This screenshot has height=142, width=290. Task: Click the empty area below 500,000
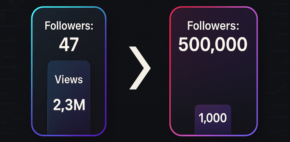(x=213, y=77)
